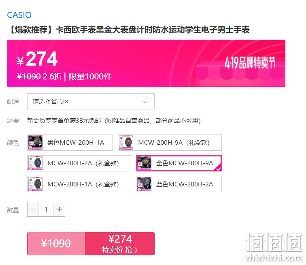This screenshot has width=306, height=265.
Task: Click the chevron arrow in delivery dropdown
Action: point(145,102)
